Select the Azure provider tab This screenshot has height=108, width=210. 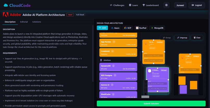tap(115, 28)
